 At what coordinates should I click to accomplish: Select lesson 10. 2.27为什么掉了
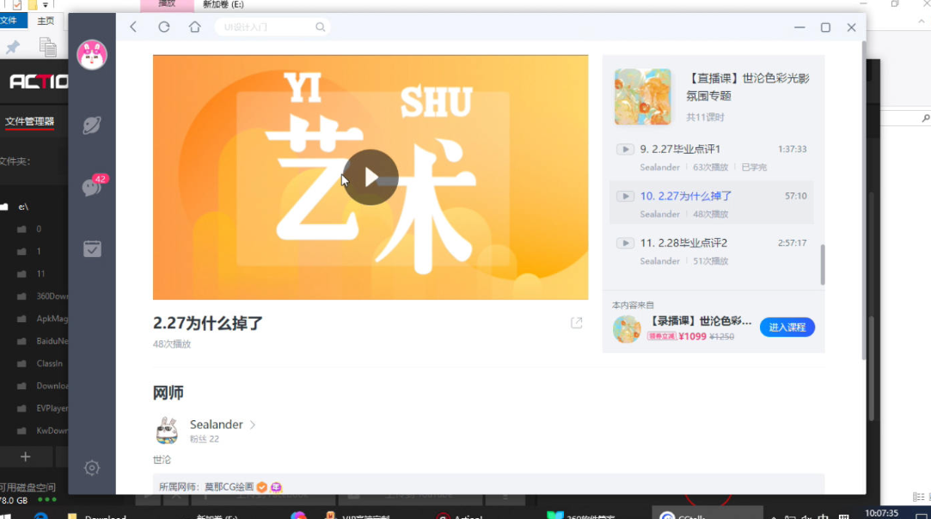coord(711,205)
